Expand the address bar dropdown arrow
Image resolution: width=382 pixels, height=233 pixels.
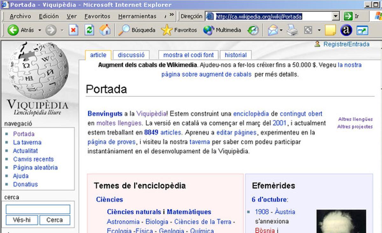[336, 16]
